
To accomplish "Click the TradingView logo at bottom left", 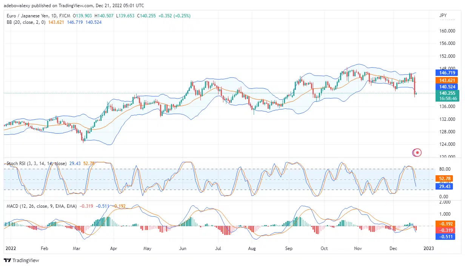I will (22, 261).
